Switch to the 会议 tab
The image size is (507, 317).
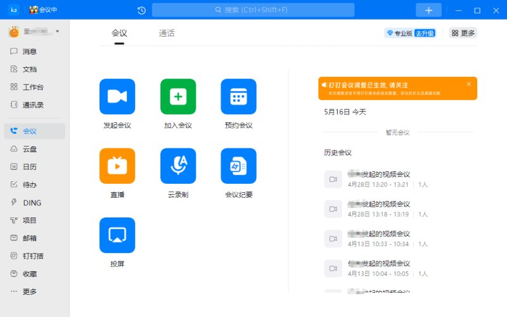pyautogui.click(x=119, y=34)
